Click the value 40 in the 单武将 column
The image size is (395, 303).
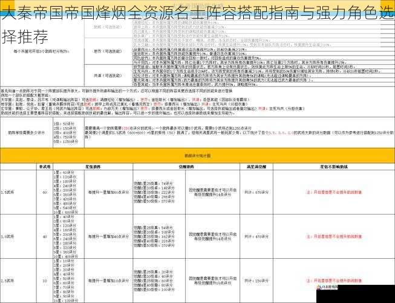click(45, 237)
